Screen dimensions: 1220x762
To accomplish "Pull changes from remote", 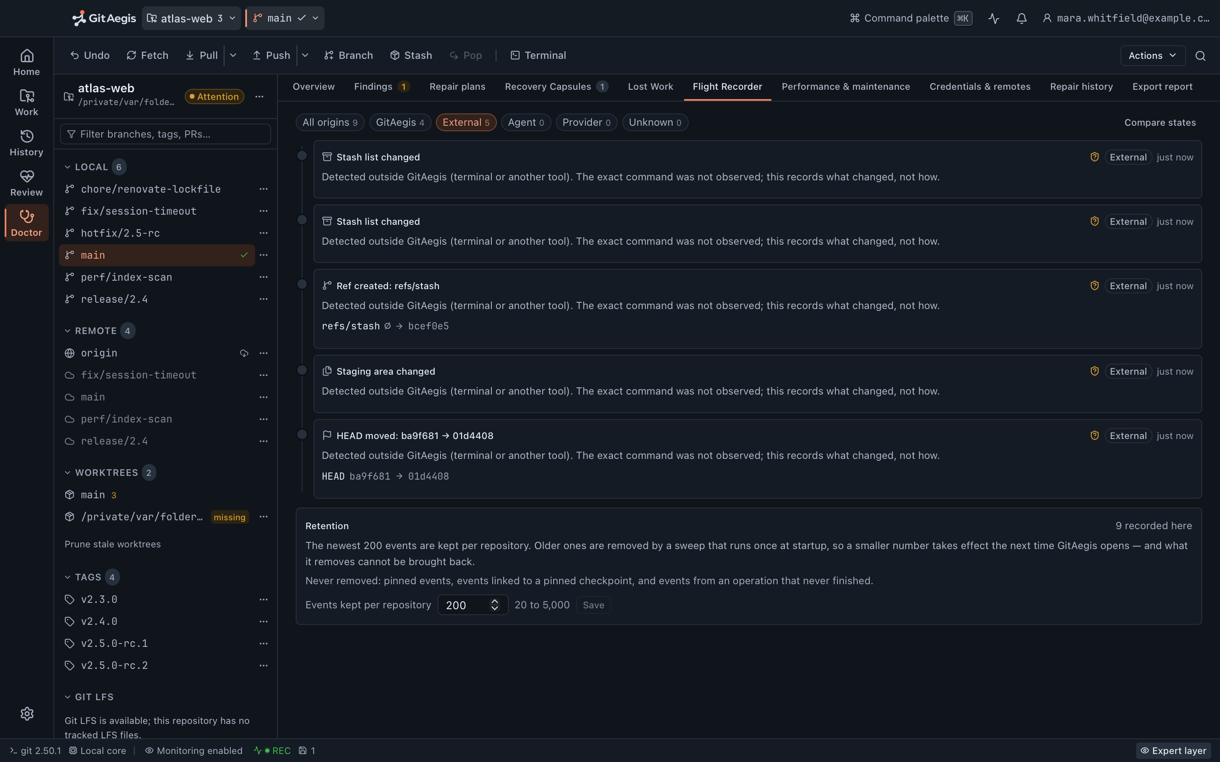I will click(202, 55).
